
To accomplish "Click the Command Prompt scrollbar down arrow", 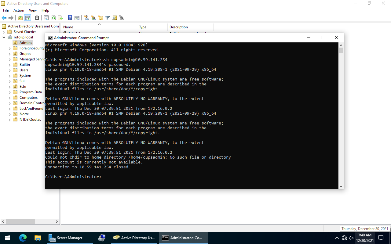I will click(x=341, y=186).
